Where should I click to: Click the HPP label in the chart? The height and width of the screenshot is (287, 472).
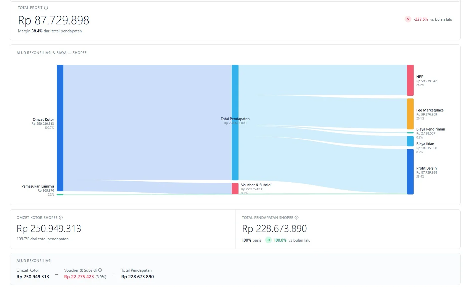420,77
